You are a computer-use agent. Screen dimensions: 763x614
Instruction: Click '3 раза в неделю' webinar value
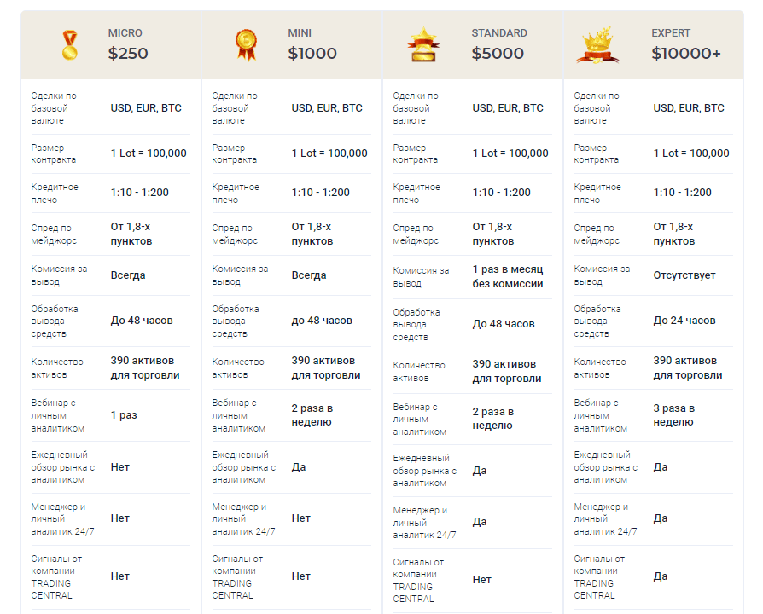pyautogui.click(x=673, y=415)
